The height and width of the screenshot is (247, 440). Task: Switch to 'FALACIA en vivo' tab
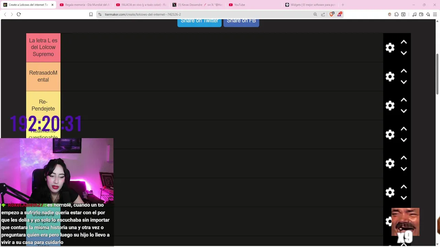[141, 5]
